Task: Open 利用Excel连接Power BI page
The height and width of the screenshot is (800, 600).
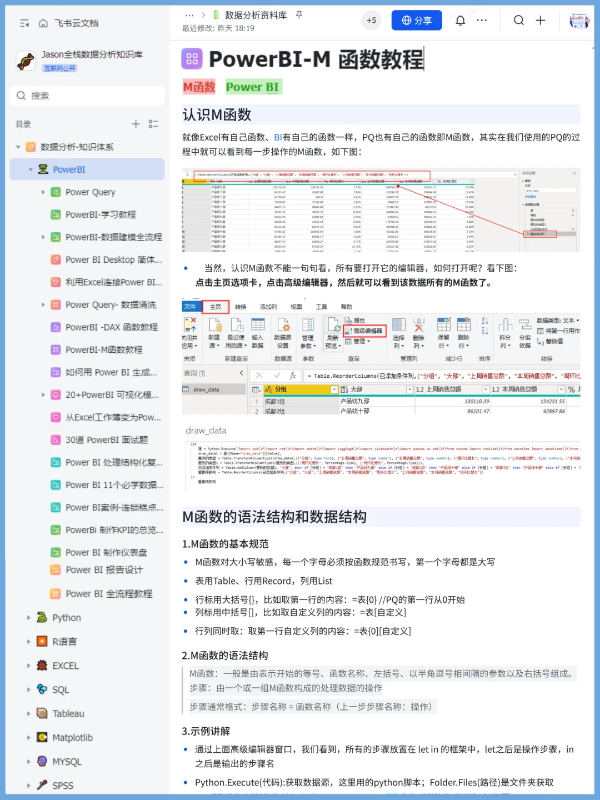Action: click(x=114, y=282)
